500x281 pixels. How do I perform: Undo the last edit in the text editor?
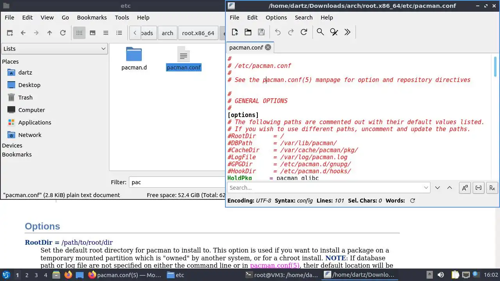(x=278, y=32)
